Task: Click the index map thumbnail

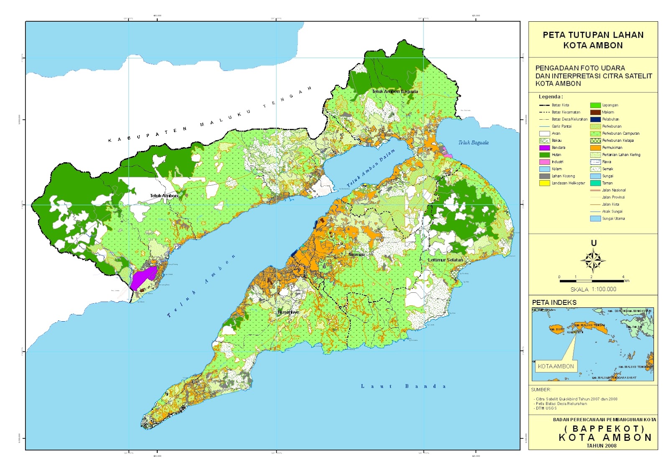Action: click(592, 345)
